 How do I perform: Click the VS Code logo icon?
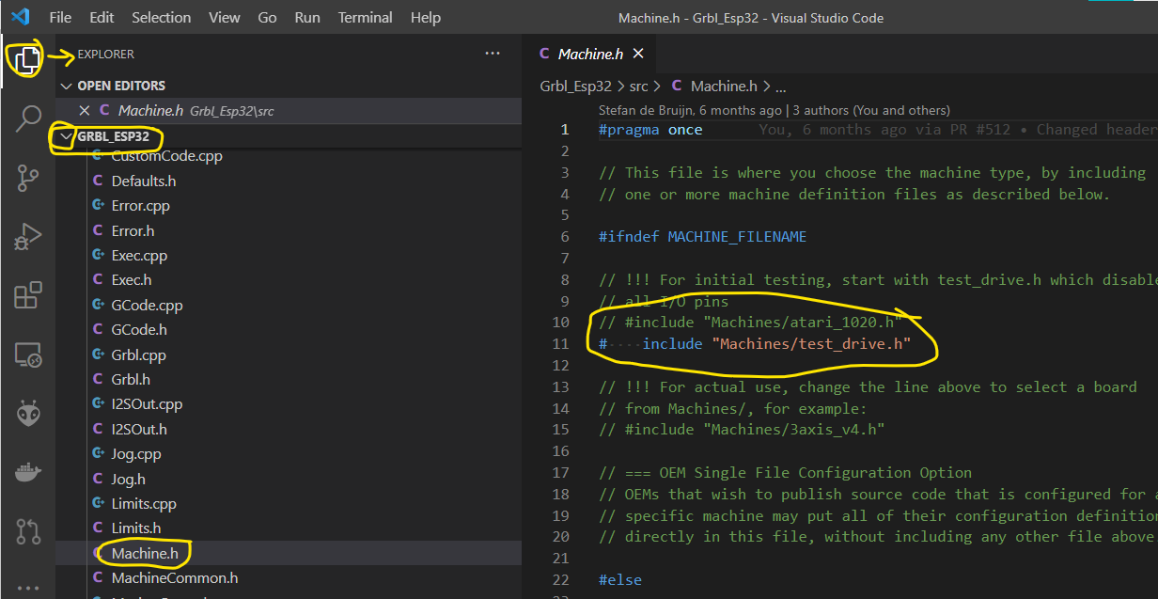coord(20,18)
